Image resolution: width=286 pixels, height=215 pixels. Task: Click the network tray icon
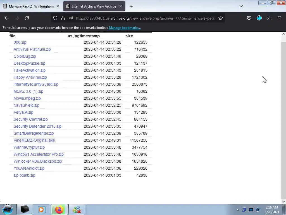click(x=258, y=210)
